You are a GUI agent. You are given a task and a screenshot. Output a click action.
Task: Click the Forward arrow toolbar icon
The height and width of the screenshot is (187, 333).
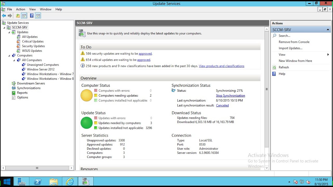click(10, 16)
